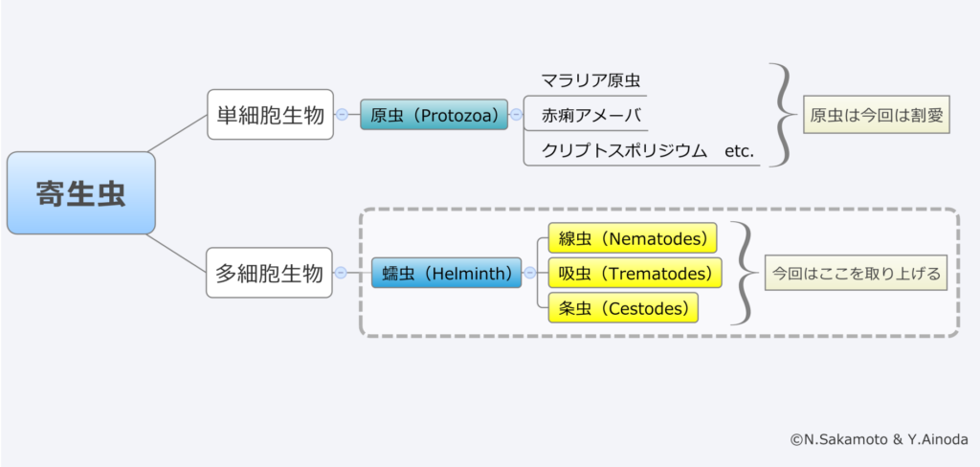Select the 原虫（Protozoa） topic
The height and width of the screenshot is (467, 980).
pyautogui.click(x=434, y=116)
